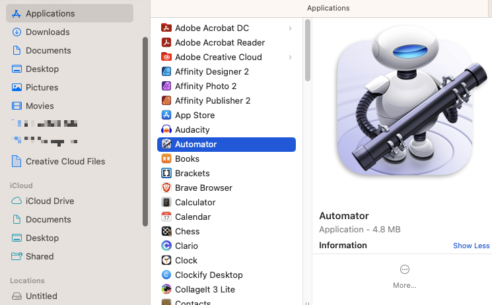Click the Automator icon in selected row
Screen dimensions: 492x305
(x=166, y=144)
